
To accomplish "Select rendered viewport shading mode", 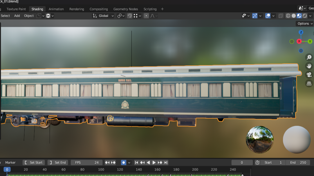I will 305,16.
